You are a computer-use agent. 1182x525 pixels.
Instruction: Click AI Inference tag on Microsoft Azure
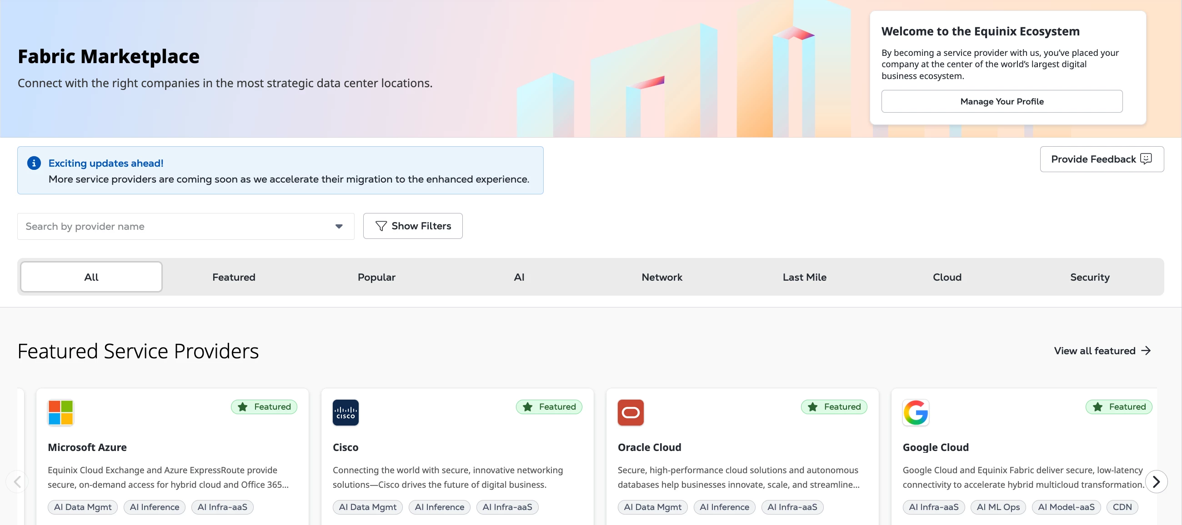click(154, 507)
